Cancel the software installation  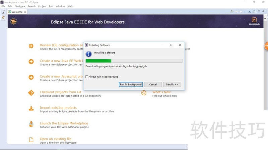(x=153, y=85)
